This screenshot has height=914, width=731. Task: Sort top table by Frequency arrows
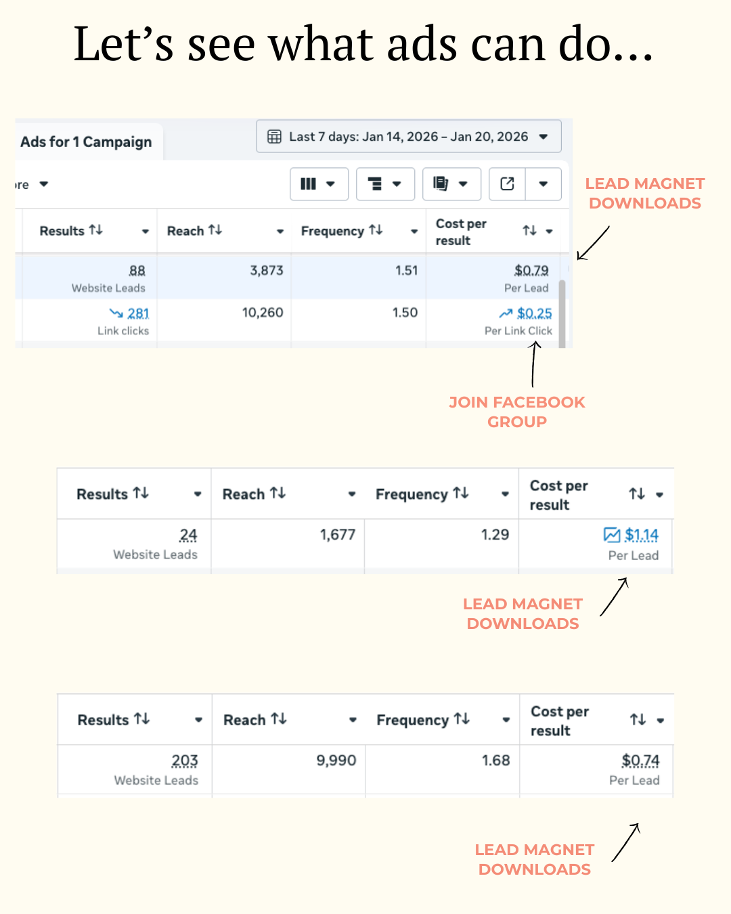[x=376, y=230]
